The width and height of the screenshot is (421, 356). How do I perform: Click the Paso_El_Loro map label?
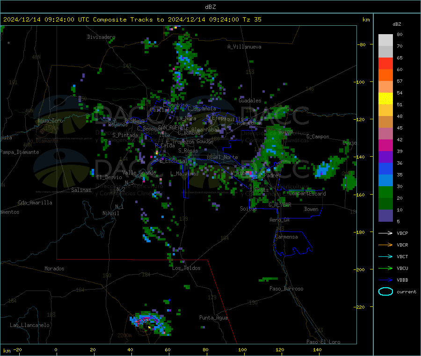pos(323,342)
